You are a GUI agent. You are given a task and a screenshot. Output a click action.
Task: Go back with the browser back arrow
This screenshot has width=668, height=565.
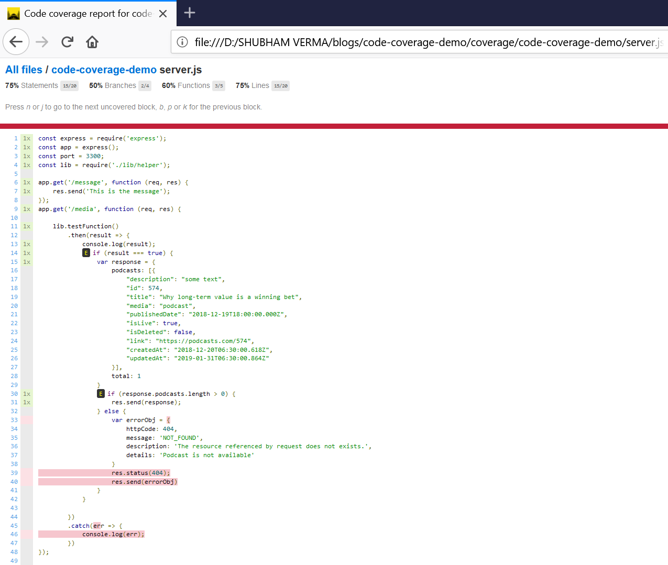[16, 42]
